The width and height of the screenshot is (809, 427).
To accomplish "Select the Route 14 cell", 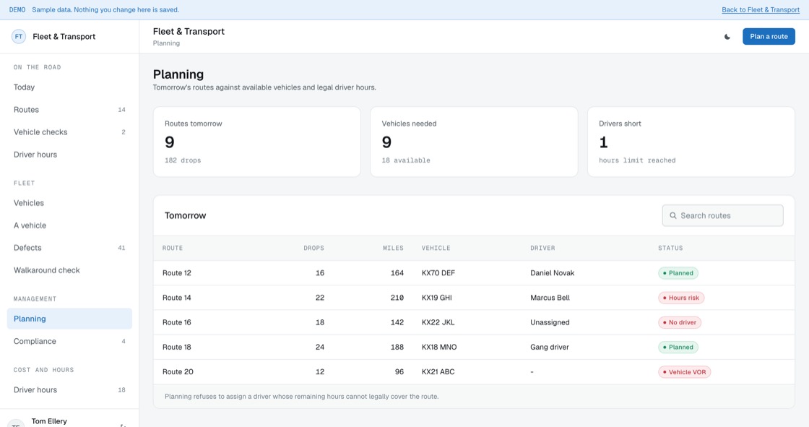I will [177, 298].
